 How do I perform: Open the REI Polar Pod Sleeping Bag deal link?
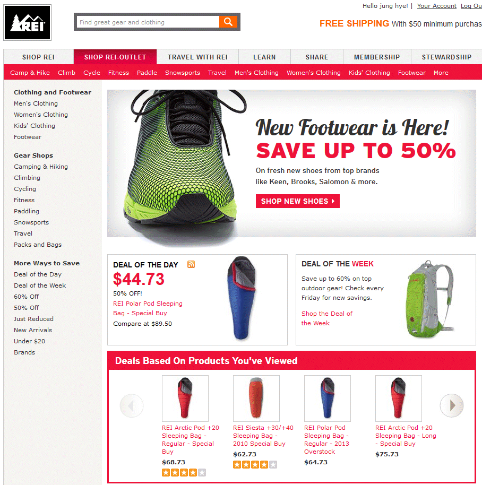click(x=148, y=308)
